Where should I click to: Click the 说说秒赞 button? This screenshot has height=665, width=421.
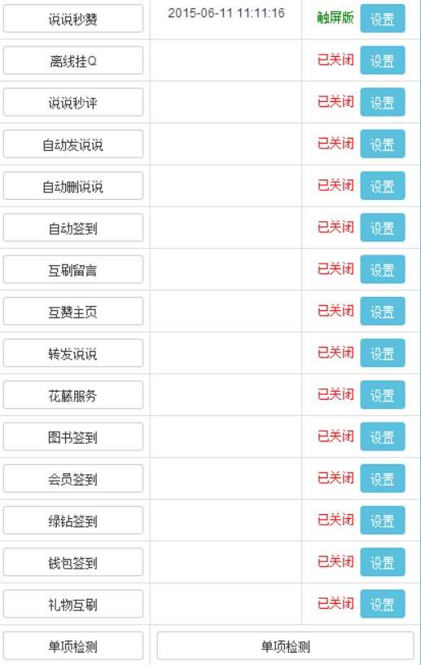(72, 19)
